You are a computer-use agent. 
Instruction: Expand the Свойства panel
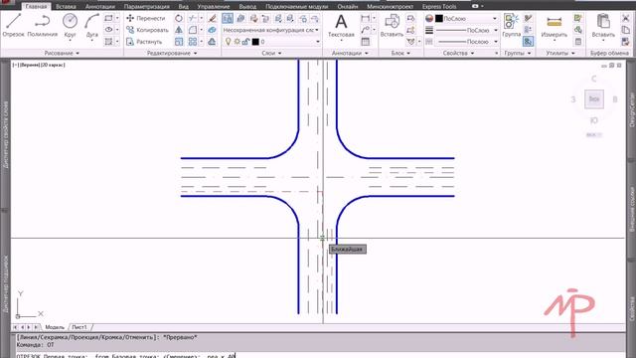(x=458, y=53)
